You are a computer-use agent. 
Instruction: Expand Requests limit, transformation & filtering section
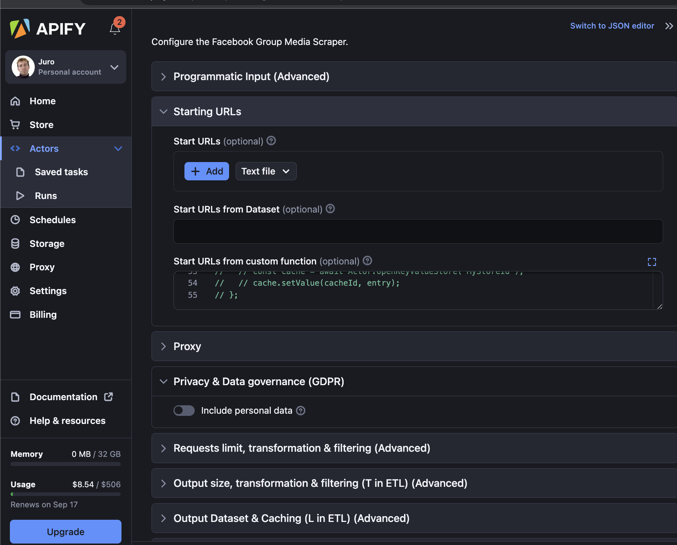coord(414,448)
